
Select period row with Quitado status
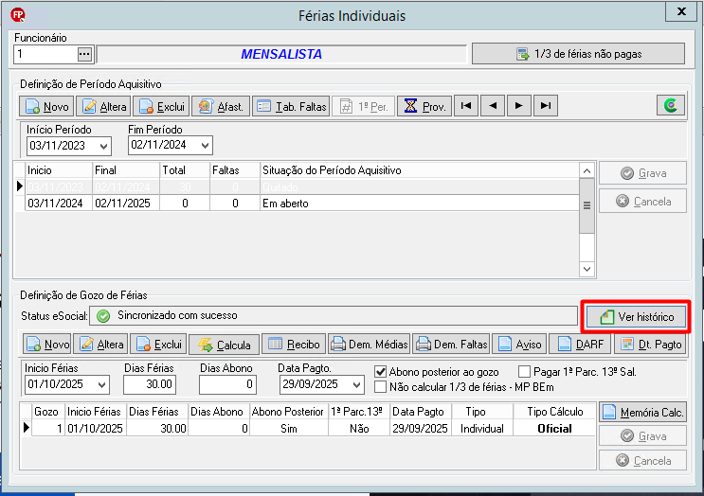pyautogui.click(x=301, y=186)
